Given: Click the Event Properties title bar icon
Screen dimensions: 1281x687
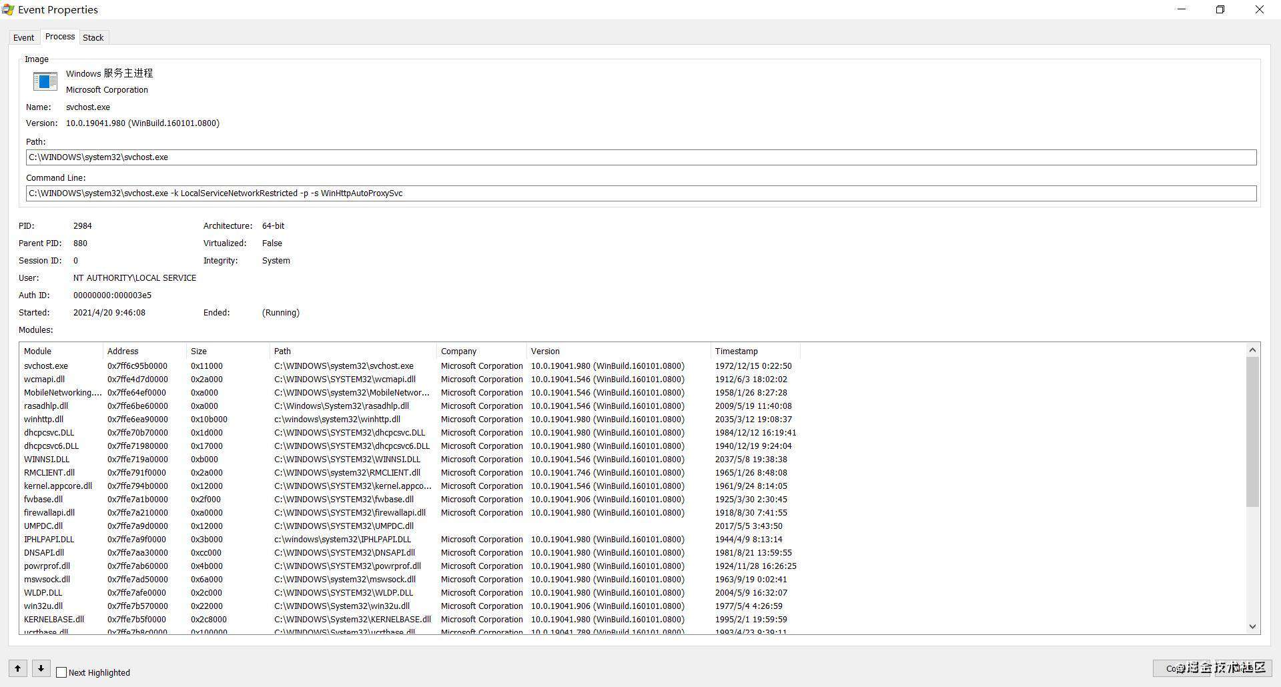Looking at the screenshot, I should point(8,9).
